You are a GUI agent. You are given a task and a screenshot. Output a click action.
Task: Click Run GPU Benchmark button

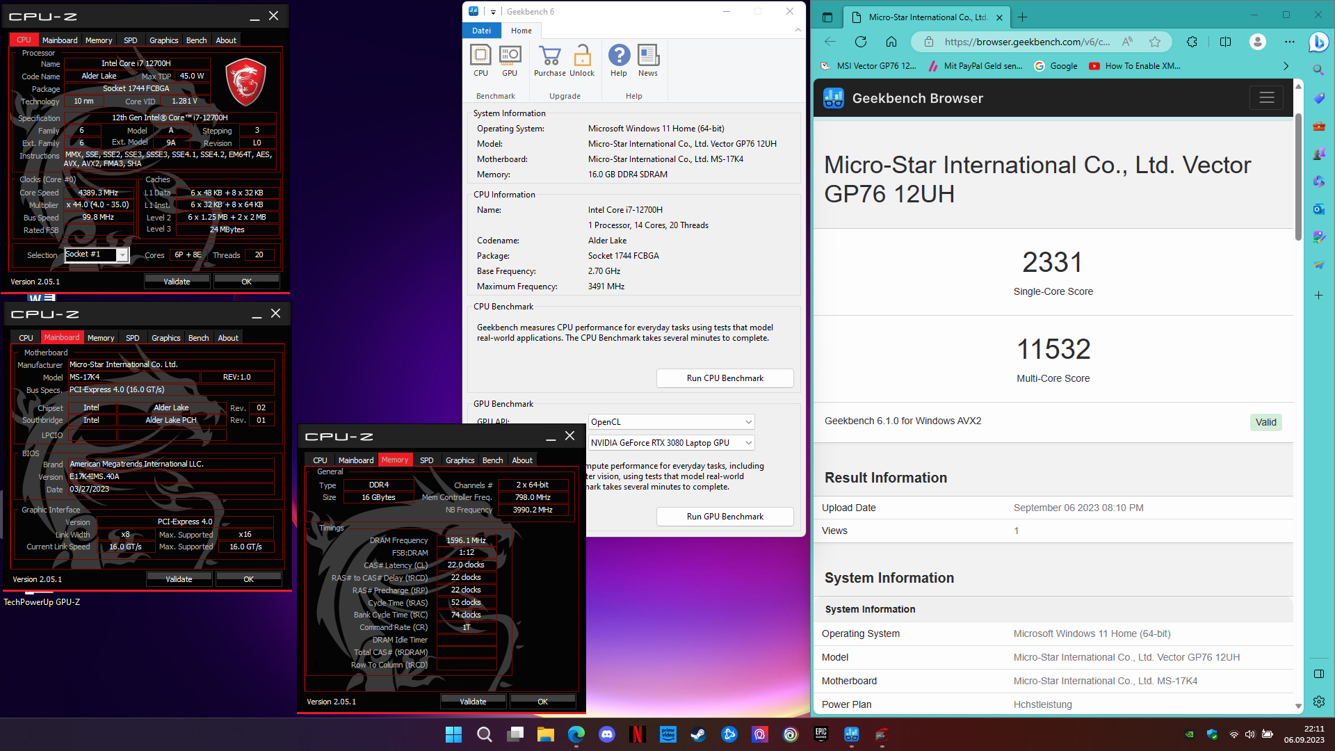pos(725,517)
